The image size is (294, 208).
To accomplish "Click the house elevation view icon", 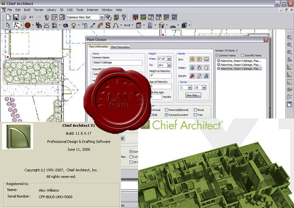I will click(135, 17).
